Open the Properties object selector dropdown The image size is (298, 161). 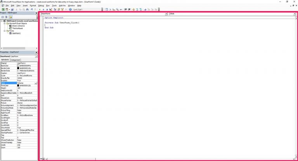(x=36, y=57)
